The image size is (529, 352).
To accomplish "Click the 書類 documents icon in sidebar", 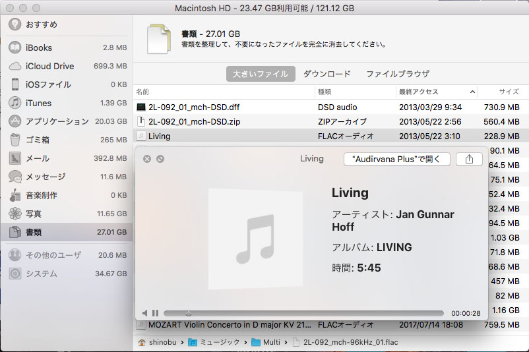I will tap(15, 232).
